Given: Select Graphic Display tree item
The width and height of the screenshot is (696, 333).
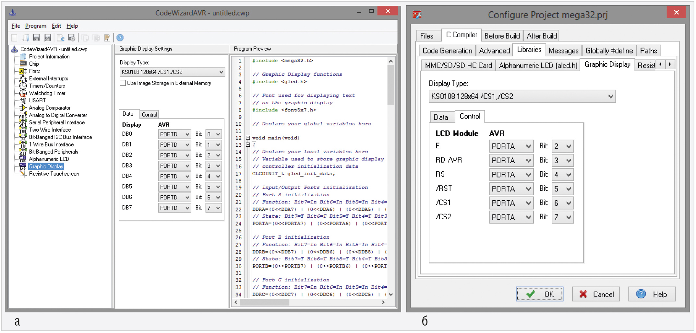Looking at the screenshot, I should click(x=46, y=166).
